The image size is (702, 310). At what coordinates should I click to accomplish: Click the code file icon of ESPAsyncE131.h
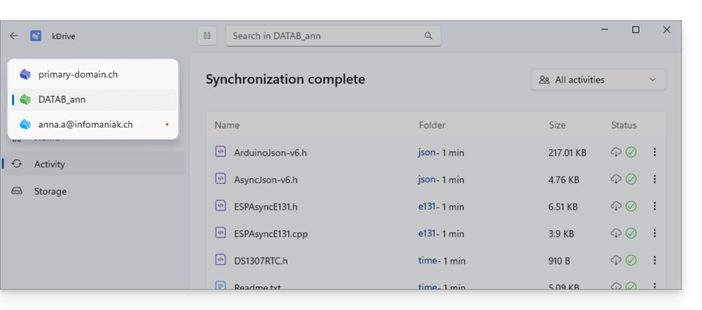tap(220, 206)
